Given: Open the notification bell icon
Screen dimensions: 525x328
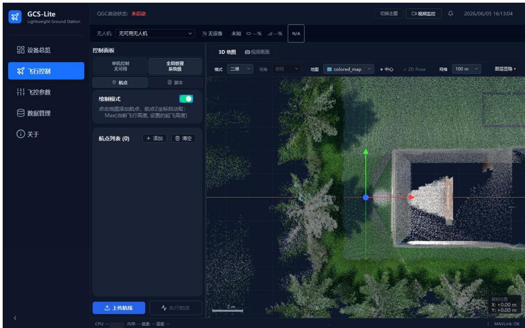Looking at the screenshot, I should pos(450,14).
